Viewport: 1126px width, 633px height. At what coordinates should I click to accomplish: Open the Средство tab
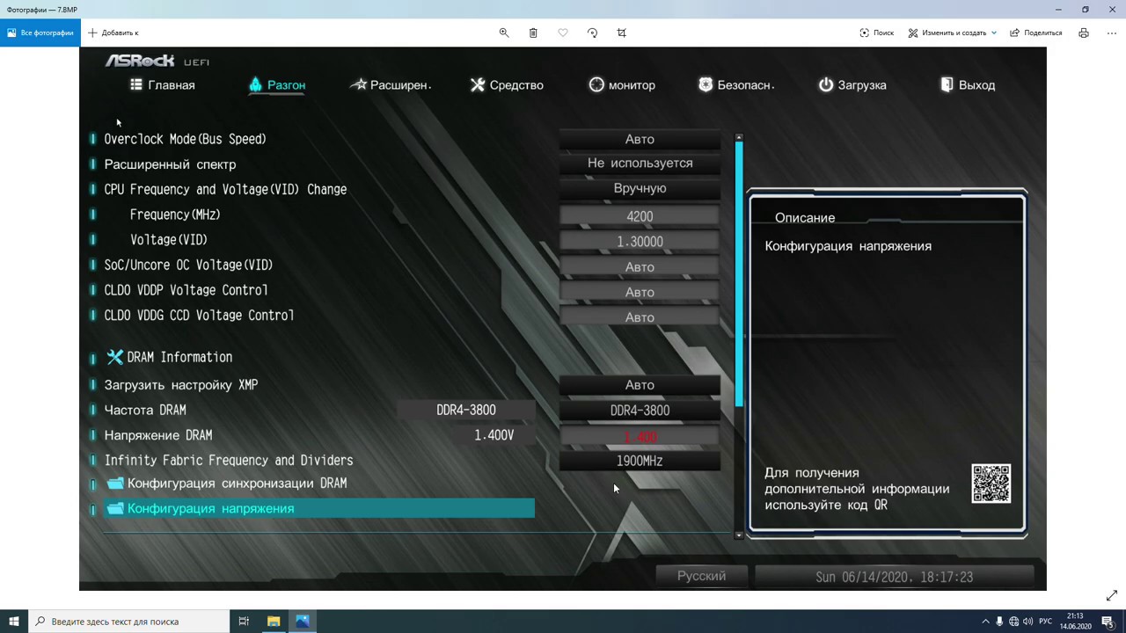(x=508, y=85)
